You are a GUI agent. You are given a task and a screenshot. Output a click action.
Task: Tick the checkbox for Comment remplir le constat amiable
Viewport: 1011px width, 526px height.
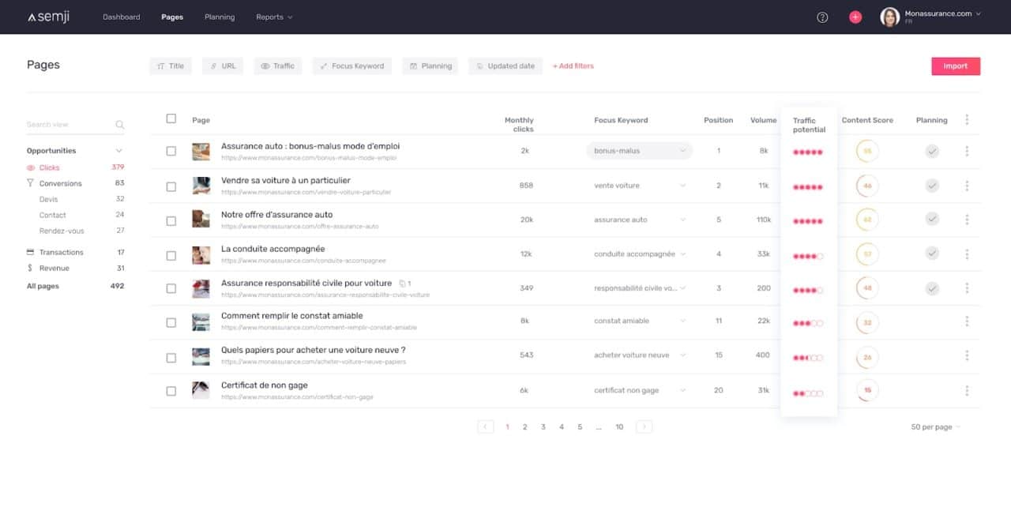pos(171,322)
